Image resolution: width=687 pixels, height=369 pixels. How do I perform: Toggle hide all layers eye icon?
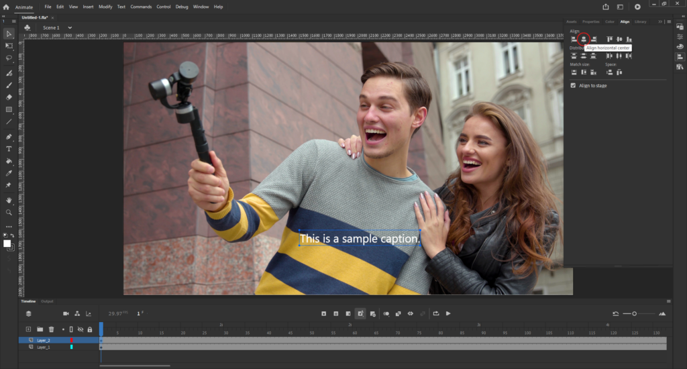tap(81, 329)
